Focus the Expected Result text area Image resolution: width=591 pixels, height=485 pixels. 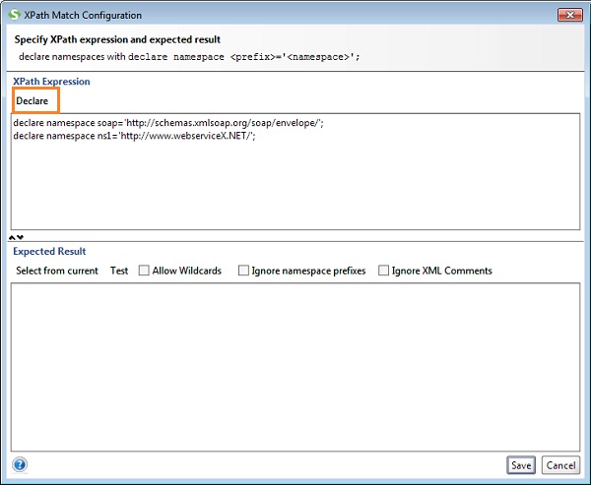295,364
